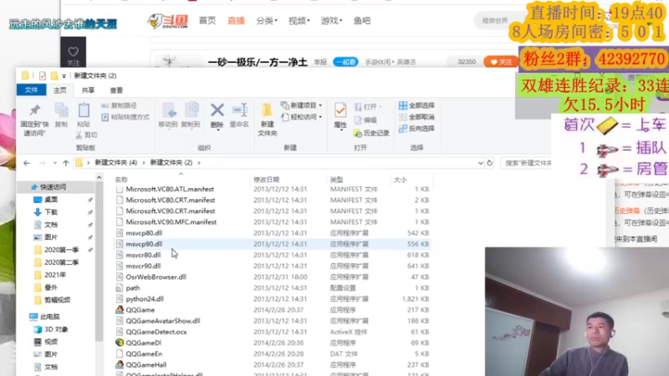Open Open (打开) ribbon dropdown
669x376 pixels.
click(368, 107)
